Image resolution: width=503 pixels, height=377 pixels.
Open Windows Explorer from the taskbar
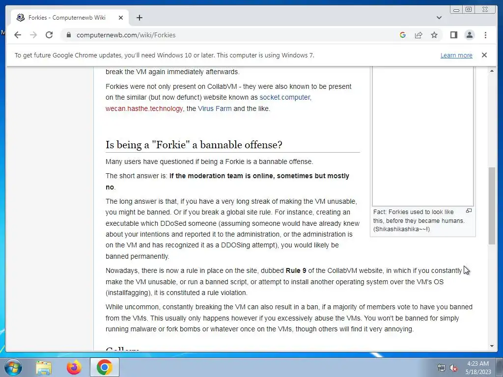[x=44, y=367]
